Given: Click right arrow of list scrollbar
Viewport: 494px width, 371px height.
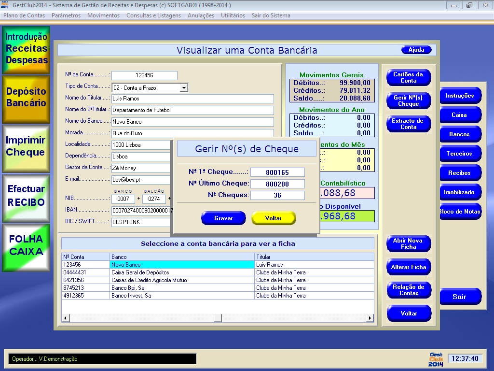Looking at the screenshot, I should click(x=370, y=318).
